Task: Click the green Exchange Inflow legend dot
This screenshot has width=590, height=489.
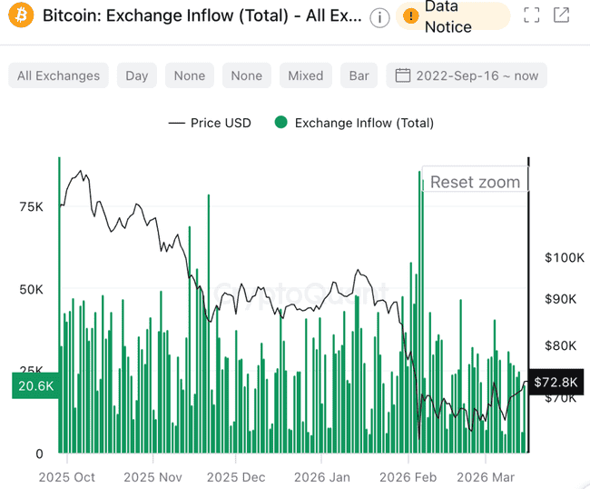Action: [x=281, y=123]
